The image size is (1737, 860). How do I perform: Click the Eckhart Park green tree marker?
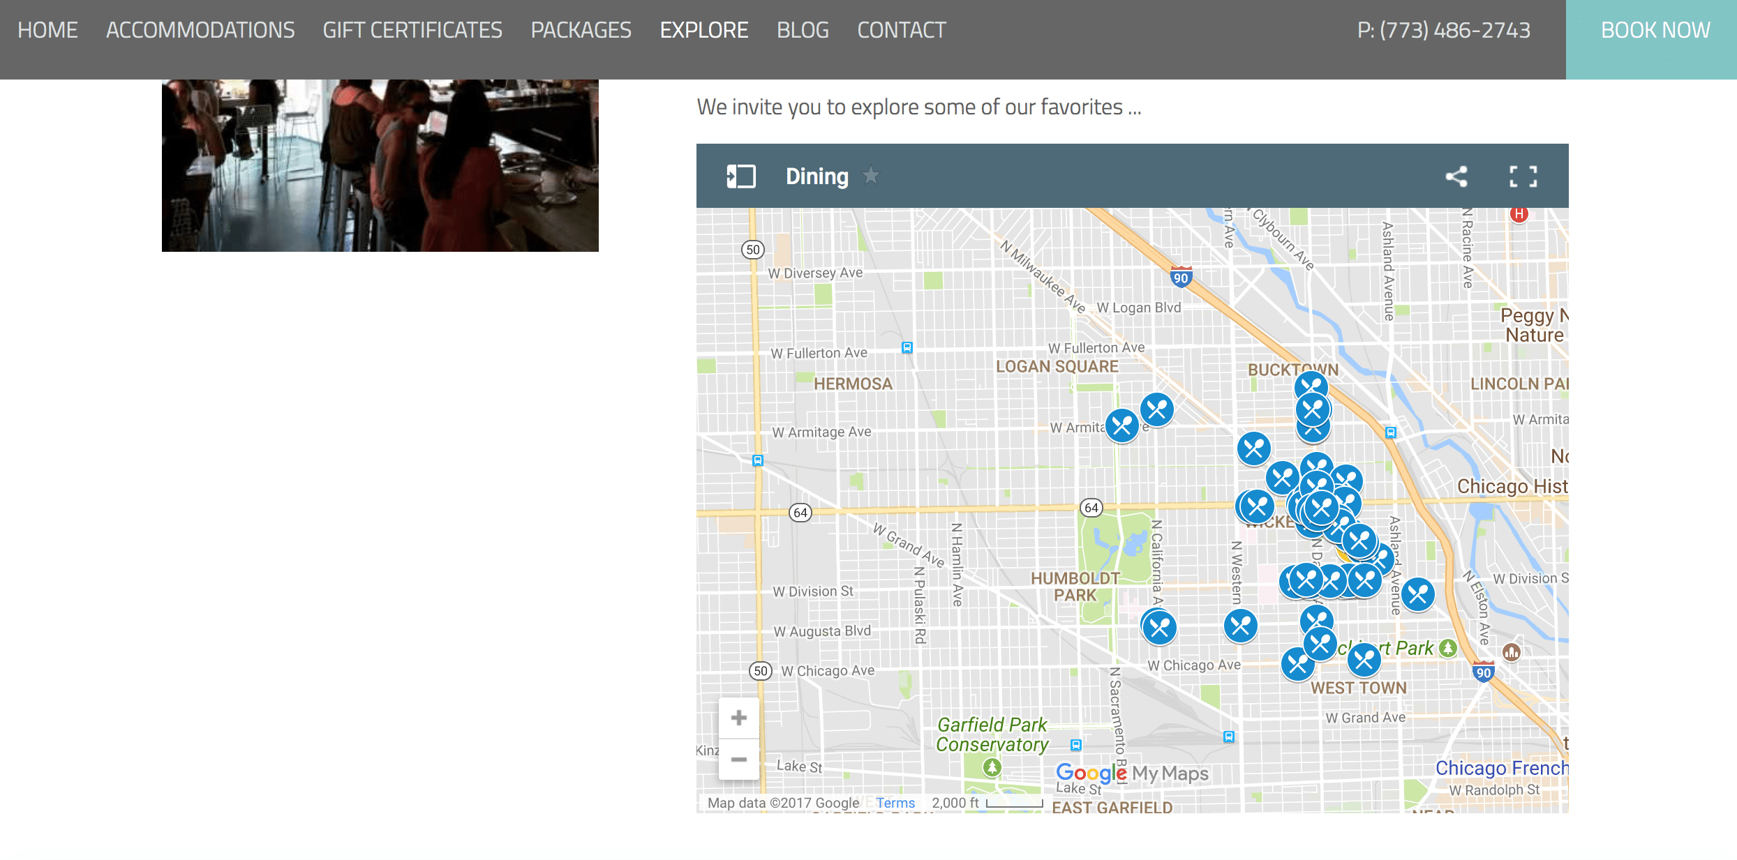(1448, 648)
